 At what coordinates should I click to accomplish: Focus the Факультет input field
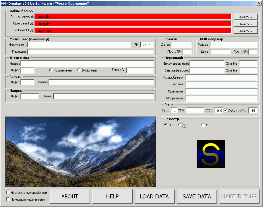click(x=79, y=45)
